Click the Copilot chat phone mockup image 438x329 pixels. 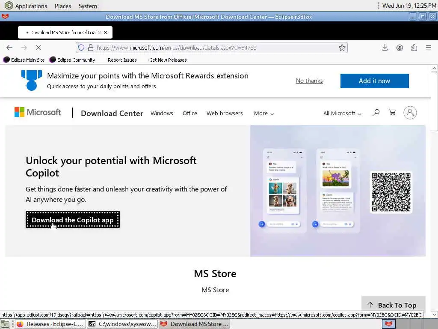click(283, 191)
